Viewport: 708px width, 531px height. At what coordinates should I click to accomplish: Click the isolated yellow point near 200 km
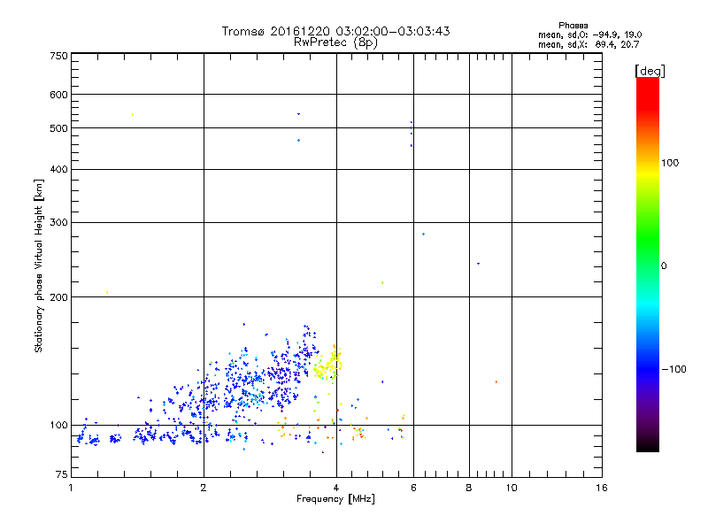tap(107, 293)
